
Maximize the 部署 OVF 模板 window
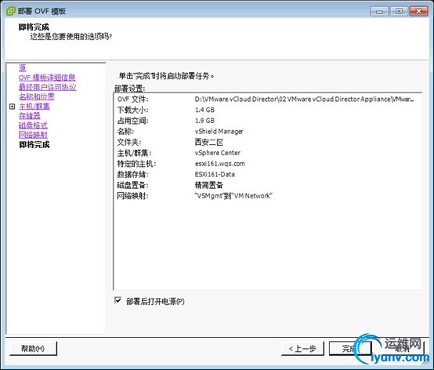click(x=399, y=11)
